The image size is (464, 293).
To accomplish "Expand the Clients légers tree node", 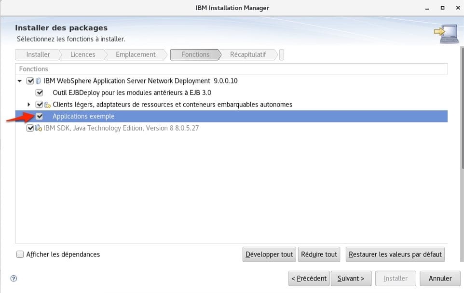I will 28,104.
